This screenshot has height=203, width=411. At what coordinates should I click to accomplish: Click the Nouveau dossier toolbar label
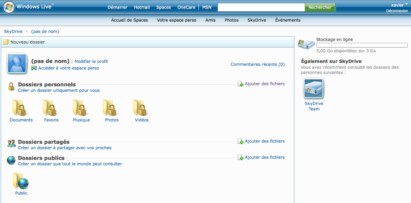[x=27, y=42]
